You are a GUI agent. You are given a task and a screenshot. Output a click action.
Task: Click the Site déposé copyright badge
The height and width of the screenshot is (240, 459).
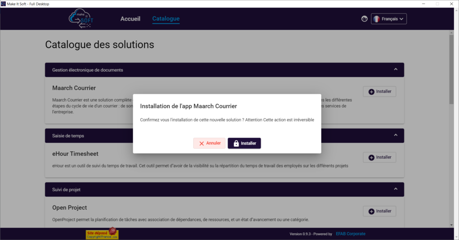point(102,234)
